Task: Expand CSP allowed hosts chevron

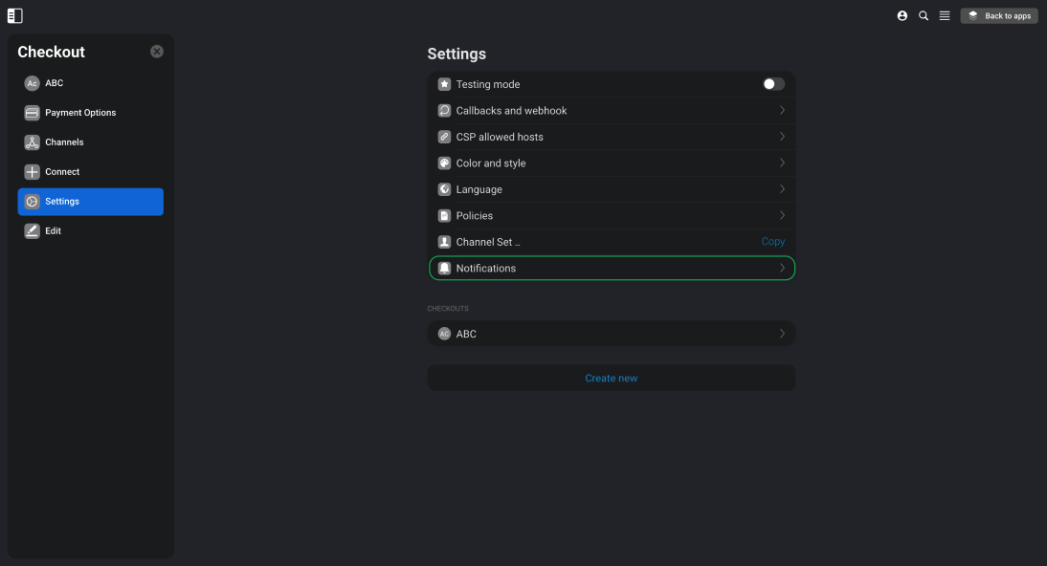Action: [782, 136]
